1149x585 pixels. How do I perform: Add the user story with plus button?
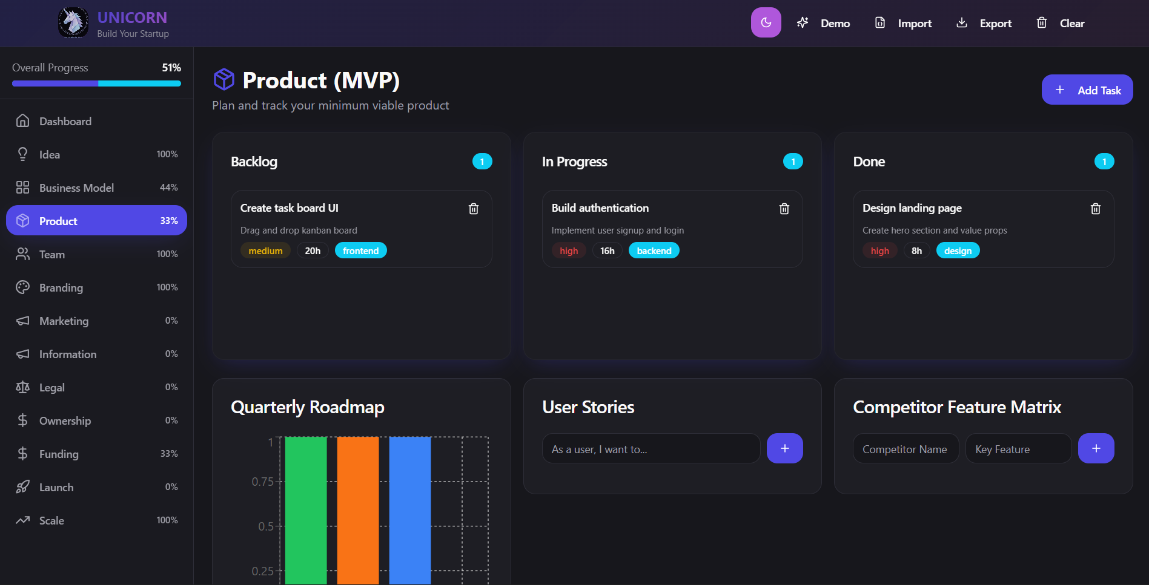[784, 448]
